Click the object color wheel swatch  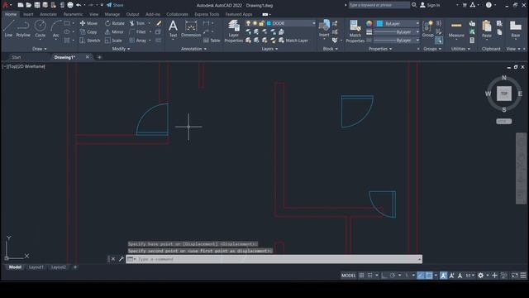pyautogui.click(x=369, y=24)
